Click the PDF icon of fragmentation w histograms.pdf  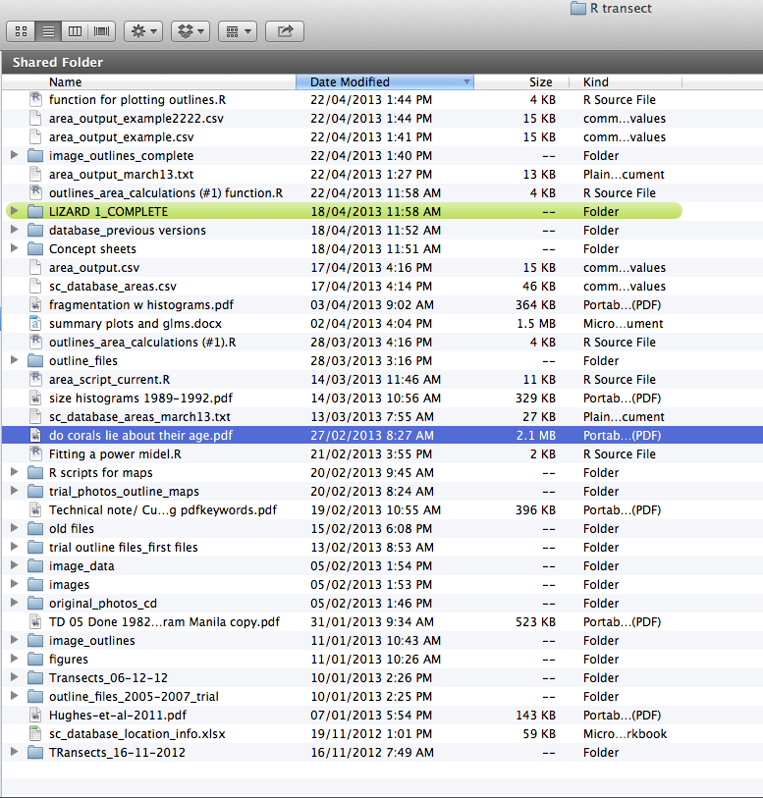pos(35,304)
